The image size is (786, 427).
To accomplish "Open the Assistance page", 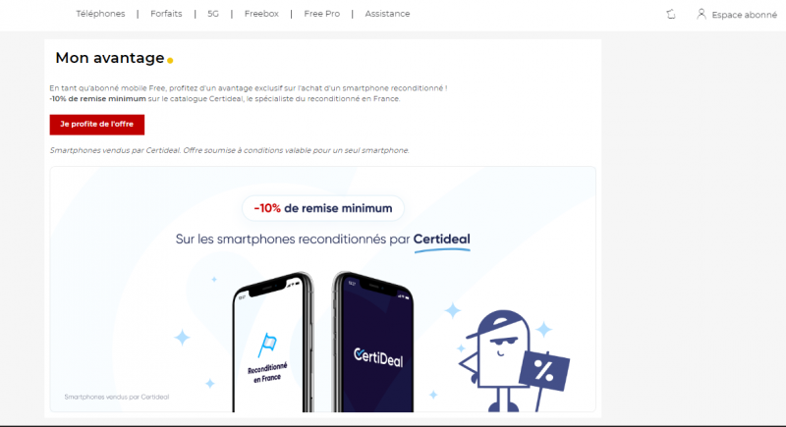I will [x=387, y=14].
